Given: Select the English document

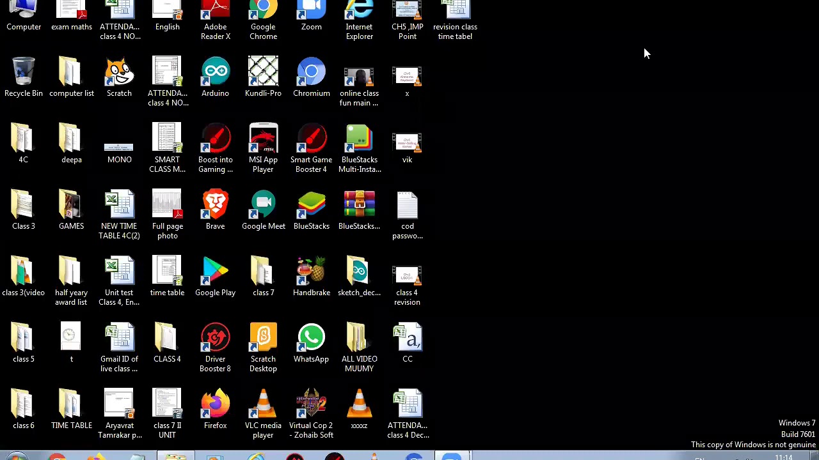Looking at the screenshot, I should (x=167, y=16).
